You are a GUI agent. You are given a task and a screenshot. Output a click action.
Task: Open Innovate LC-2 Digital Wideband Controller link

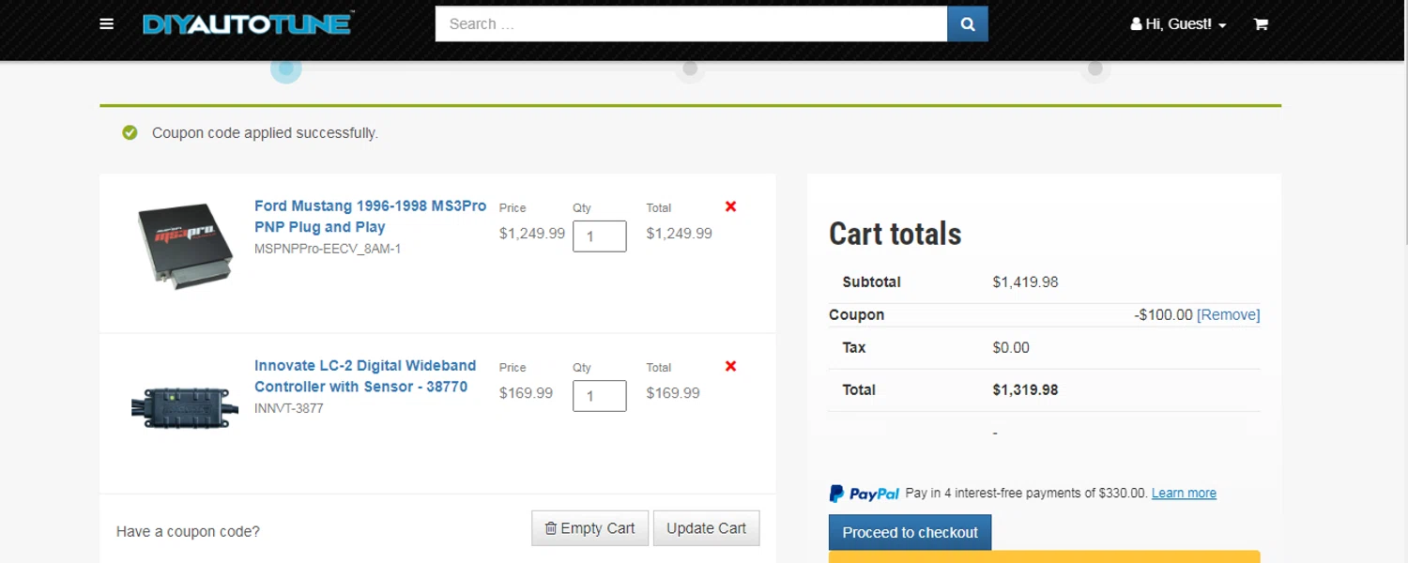(x=365, y=375)
